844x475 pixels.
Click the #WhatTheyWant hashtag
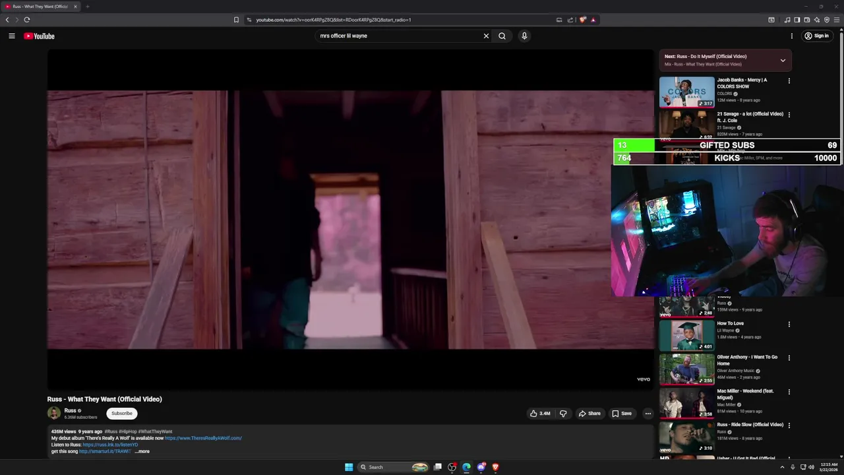coord(155,431)
